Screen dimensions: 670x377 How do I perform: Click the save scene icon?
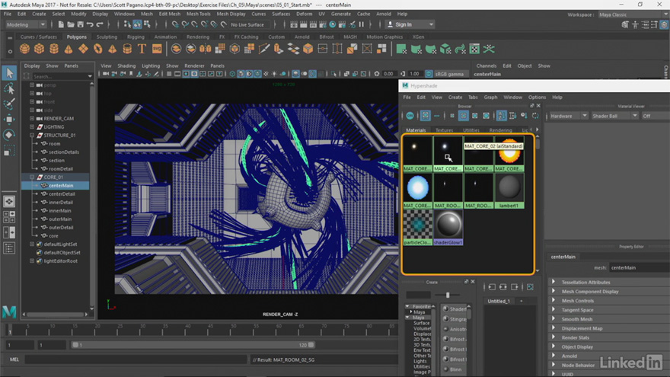click(80, 24)
